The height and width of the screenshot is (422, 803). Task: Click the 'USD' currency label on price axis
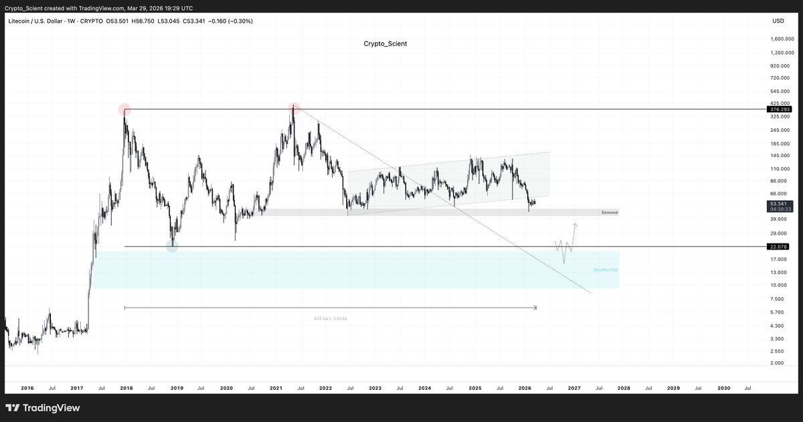(x=778, y=21)
